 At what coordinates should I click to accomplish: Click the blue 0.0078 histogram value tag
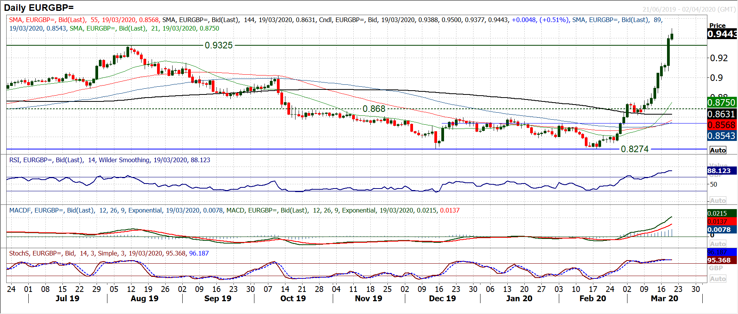click(722, 230)
